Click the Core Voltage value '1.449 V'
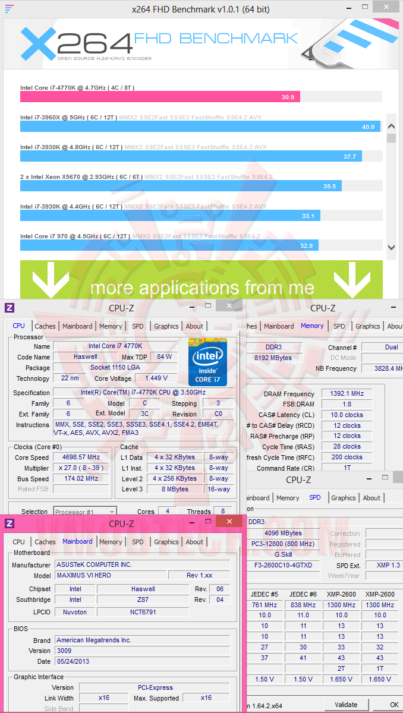 click(x=156, y=378)
